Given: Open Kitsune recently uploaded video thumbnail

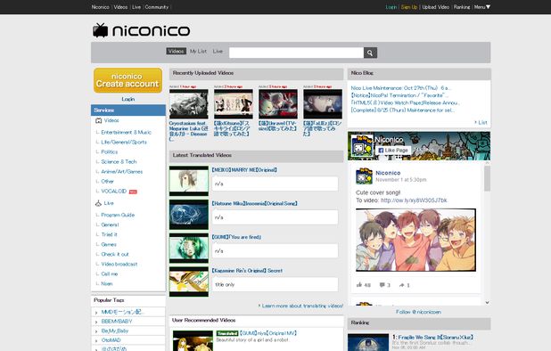Looking at the screenshot, I should coord(234,104).
